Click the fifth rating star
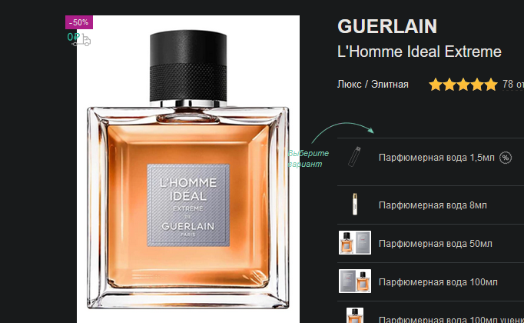 click(x=491, y=85)
